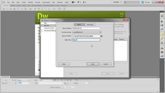Image resolution: width=165 pixels, height=93 pixels.
Task: Insert a Named Anchor from the toolbar
Action: (x=11, y=9)
